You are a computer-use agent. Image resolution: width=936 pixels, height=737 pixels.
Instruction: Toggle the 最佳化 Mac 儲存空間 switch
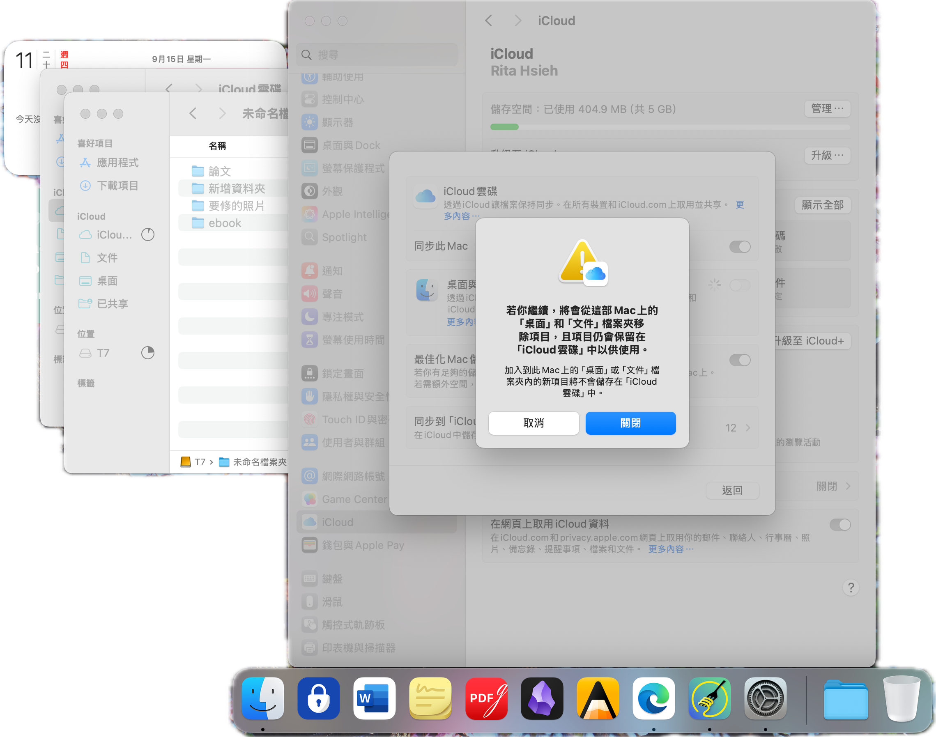(739, 360)
